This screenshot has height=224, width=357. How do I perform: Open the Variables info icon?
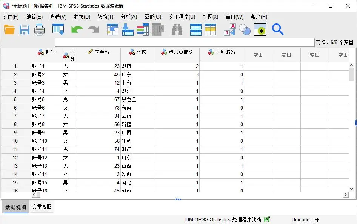143,29
